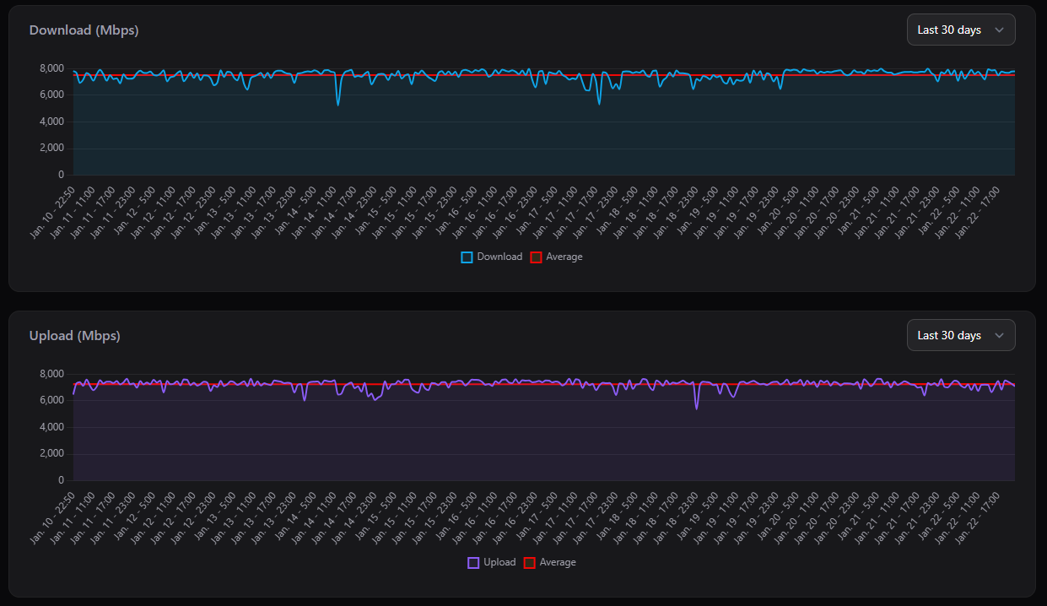The image size is (1047, 606).
Task: Click the chevron arrow beside Upload's Last 30 days
Action: coord(1000,334)
